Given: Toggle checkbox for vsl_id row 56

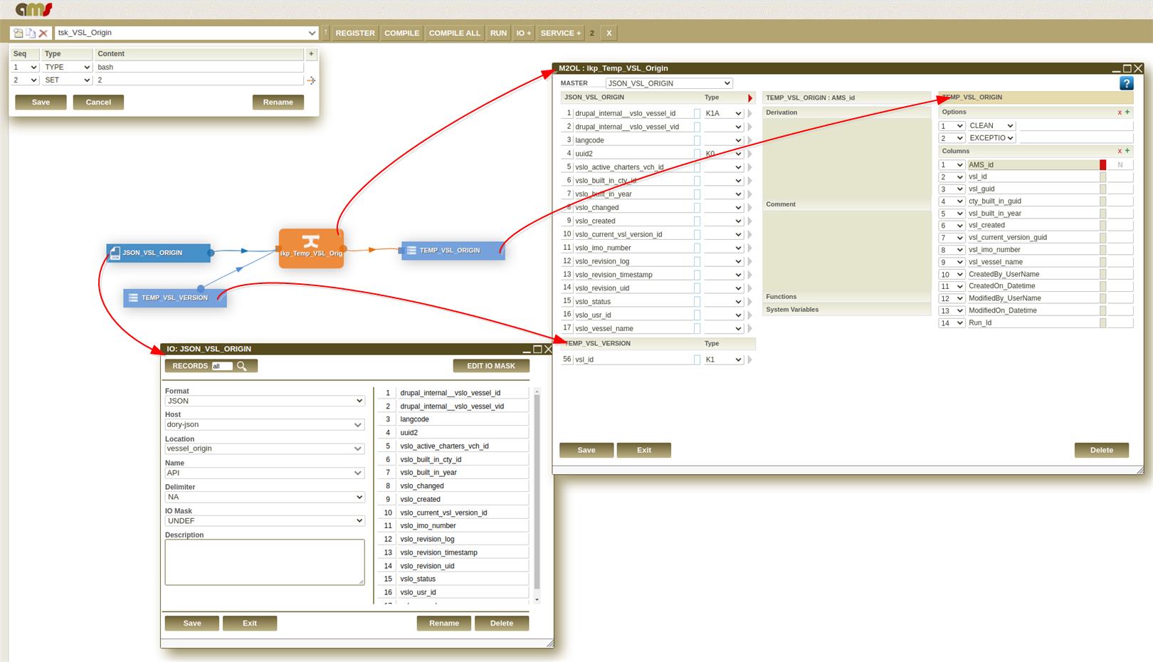Looking at the screenshot, I should pos(697,360).
